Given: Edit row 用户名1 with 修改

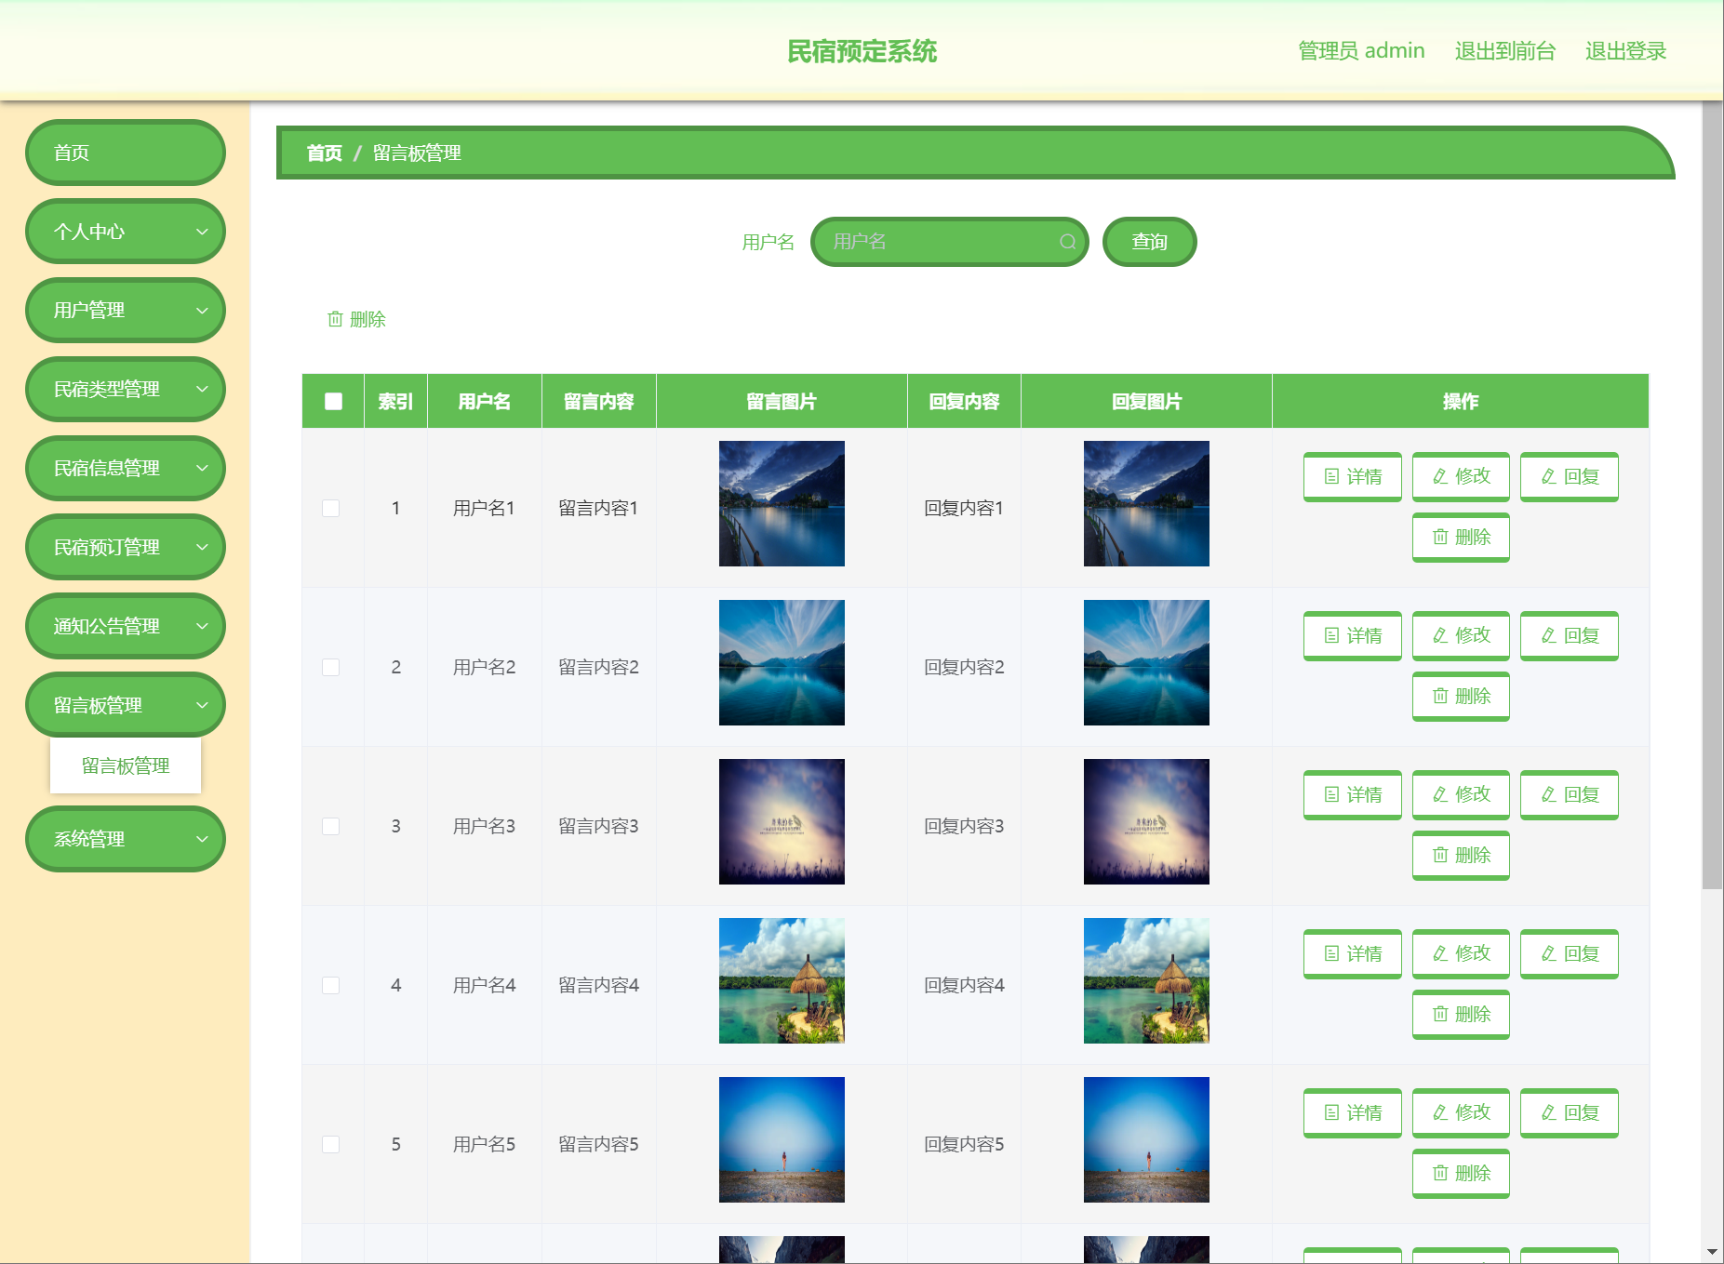Looking at the screenshot, I should (1461, 476).
